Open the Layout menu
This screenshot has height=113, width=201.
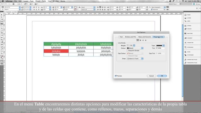pyautogui.click(x=26, y=1)
